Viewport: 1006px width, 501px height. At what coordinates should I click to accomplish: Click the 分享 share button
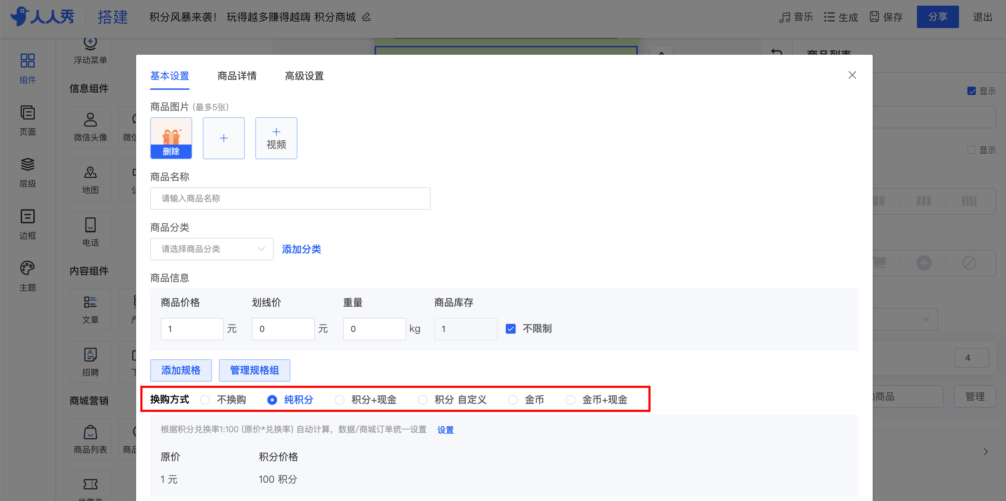point(938,17)
